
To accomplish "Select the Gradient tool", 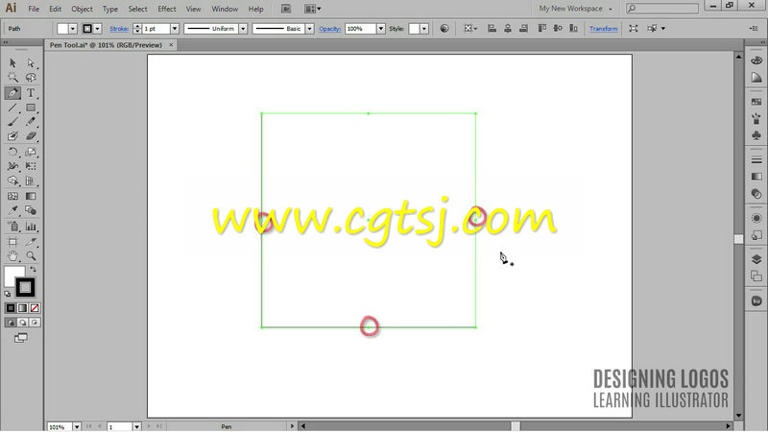I will point(31,196).
